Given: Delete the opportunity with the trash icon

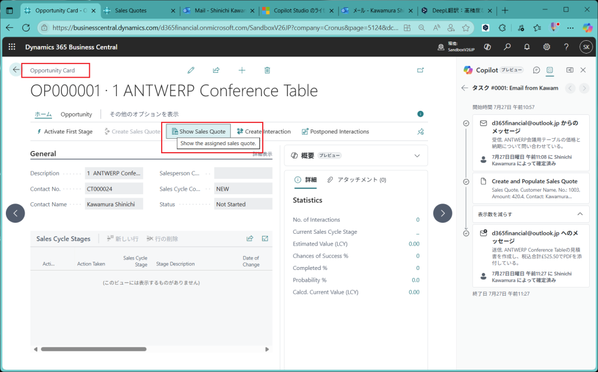Looking at the screenshot, I should 267,70.
